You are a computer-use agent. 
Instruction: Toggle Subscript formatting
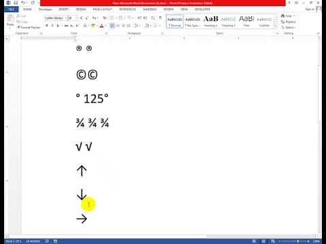click(71, 26)
